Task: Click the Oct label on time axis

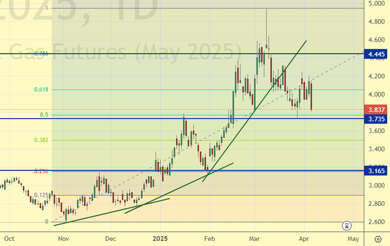Action: click(8, 238)
